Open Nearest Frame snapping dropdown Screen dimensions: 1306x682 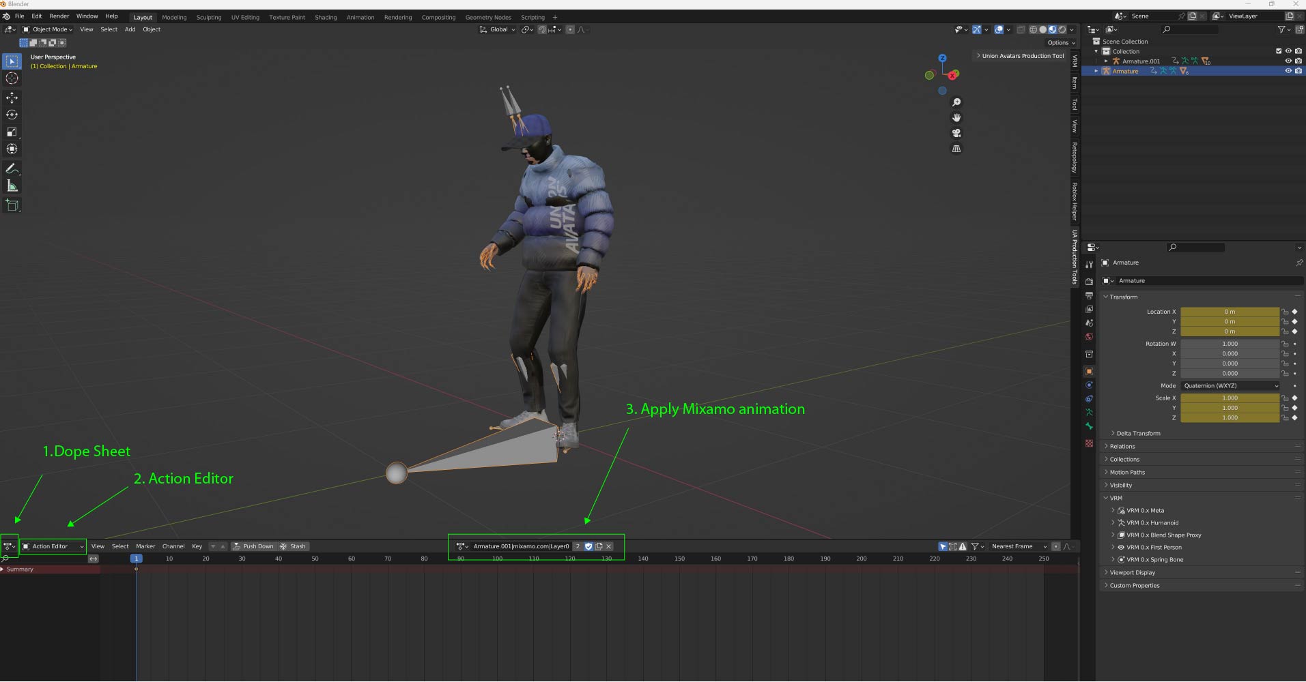coord(1018,546)
